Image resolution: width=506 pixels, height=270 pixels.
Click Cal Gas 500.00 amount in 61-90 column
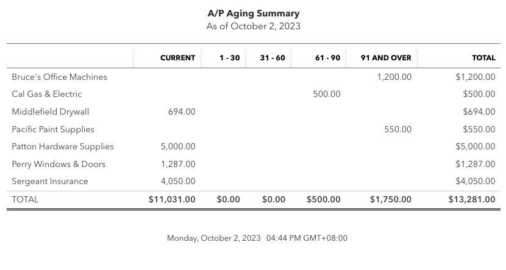point(327,94)
